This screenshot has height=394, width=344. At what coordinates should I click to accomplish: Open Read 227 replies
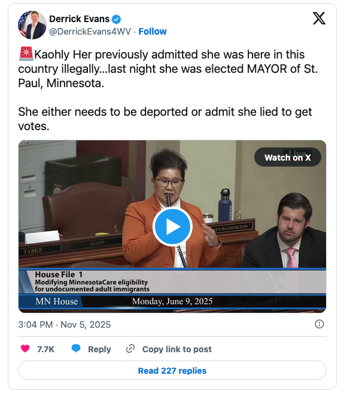pyautogui.click(x=172, y=370)
